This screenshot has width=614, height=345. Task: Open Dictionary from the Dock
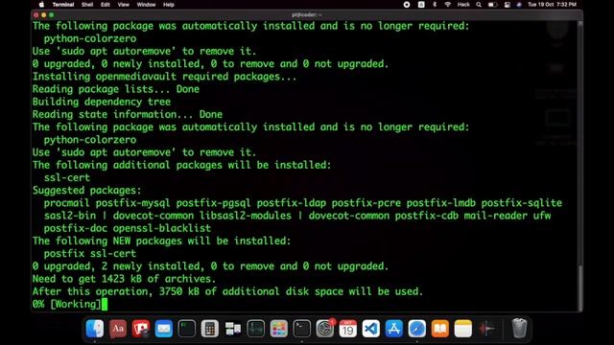click(118, 329)
